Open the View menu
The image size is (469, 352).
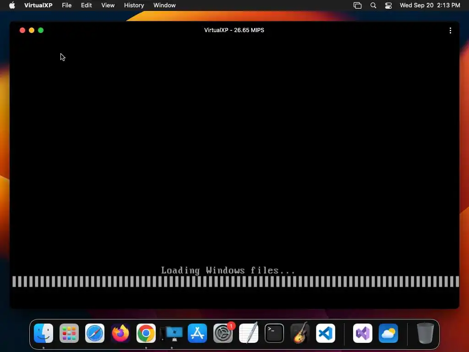coord(108,5)
